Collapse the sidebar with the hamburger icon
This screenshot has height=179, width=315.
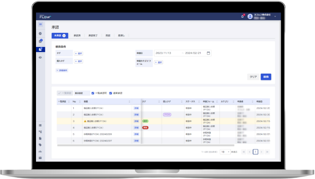(x=40, y=24)
